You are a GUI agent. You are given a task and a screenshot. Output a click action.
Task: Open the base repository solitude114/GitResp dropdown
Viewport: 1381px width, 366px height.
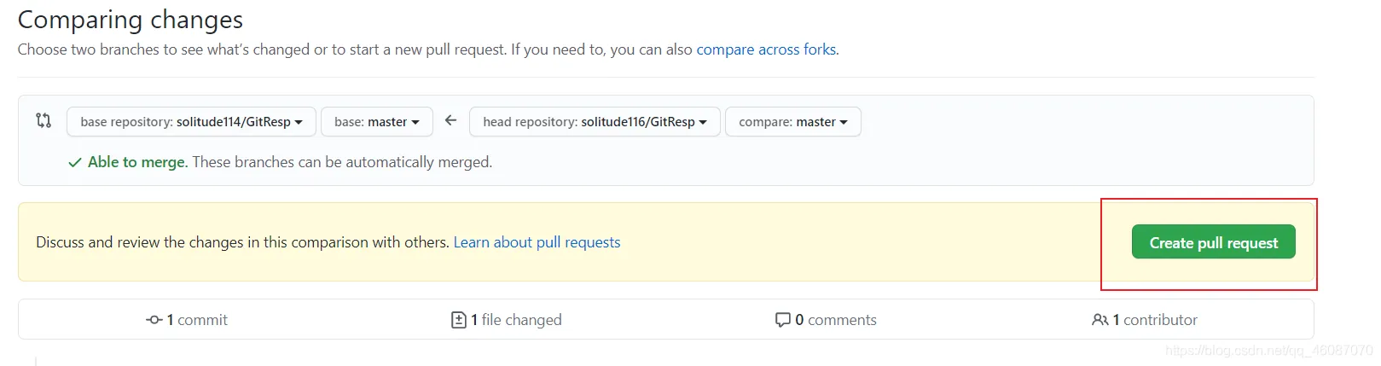pos(191,122)
